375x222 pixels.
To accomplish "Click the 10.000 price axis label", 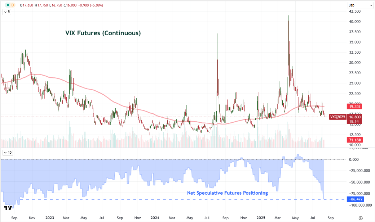I will [355, 145].
